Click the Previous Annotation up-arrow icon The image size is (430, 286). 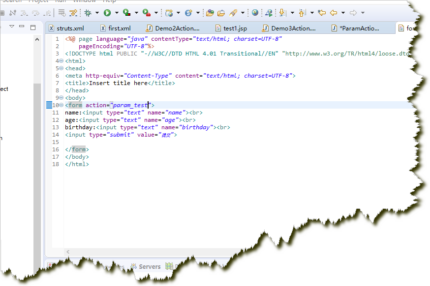point(302,13)
